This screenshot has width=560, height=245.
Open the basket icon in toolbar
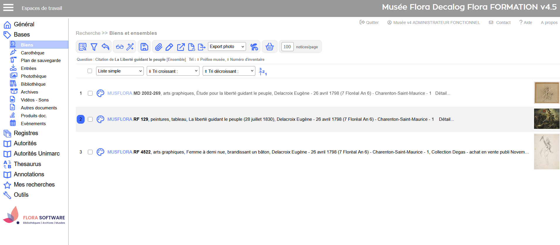pos(269,47)
